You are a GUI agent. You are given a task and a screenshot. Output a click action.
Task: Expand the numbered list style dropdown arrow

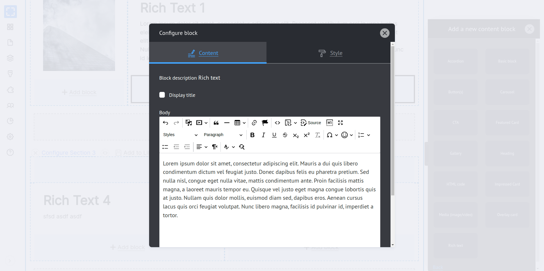(x=368, y=135)
